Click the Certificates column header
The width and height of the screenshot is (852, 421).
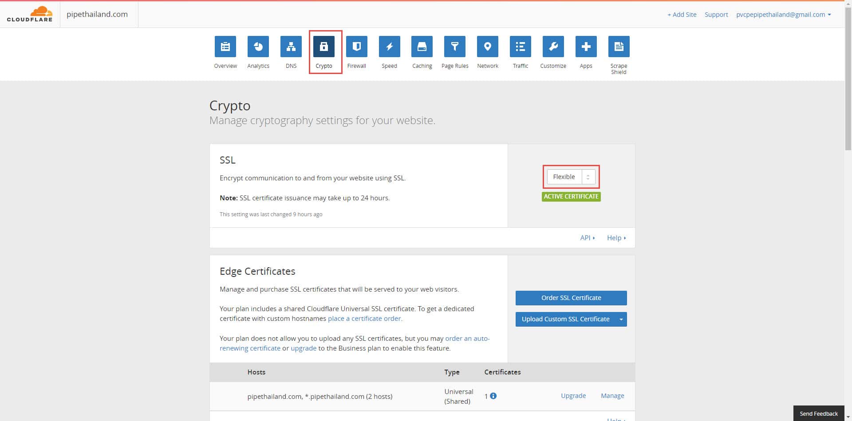(x=502, y=372)
